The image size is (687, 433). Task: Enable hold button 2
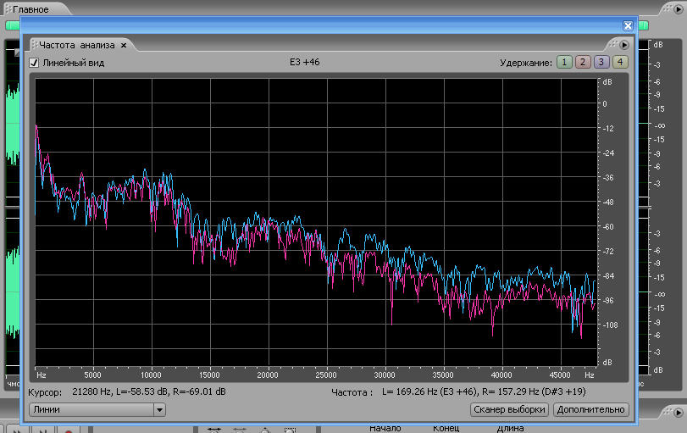click(583, 62)
